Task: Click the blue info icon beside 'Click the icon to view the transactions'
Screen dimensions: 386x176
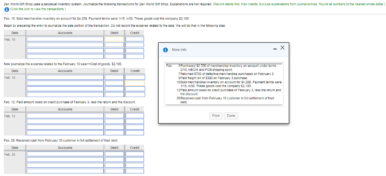Action: pos(7,9)
